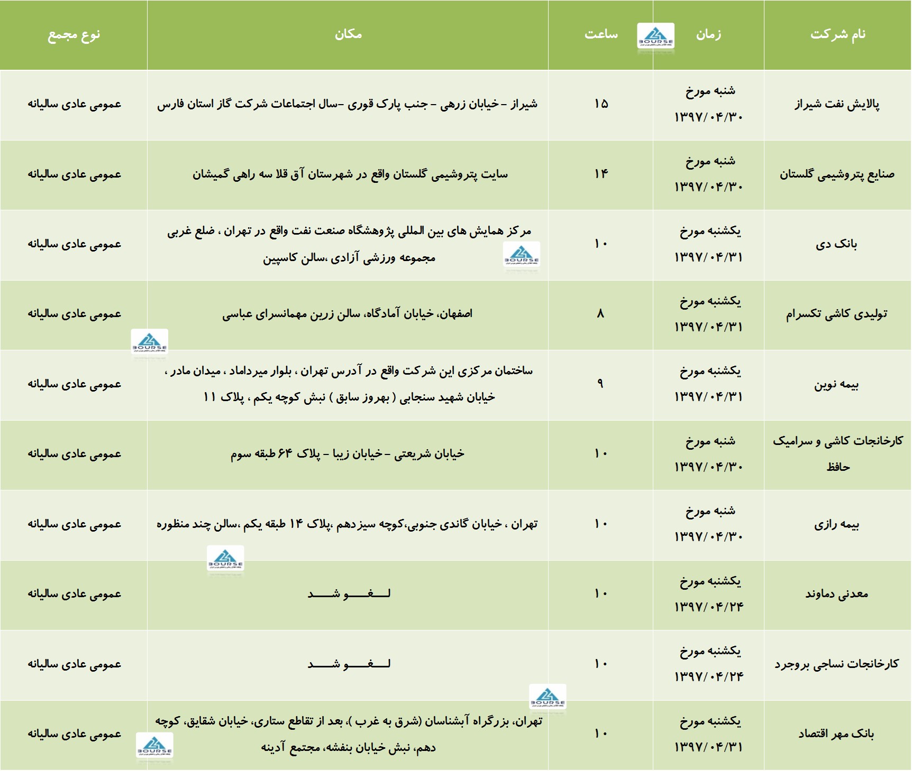The image size is (912, 771).
Task: Click 'عمومی عادی سالیانه' in کاشی تکسرام row
Action: (74, 314)
